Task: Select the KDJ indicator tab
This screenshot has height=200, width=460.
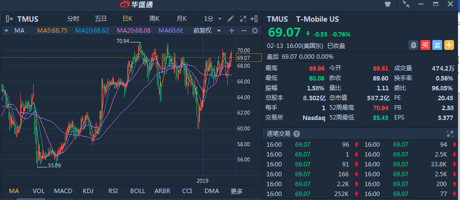Action: 88,191
